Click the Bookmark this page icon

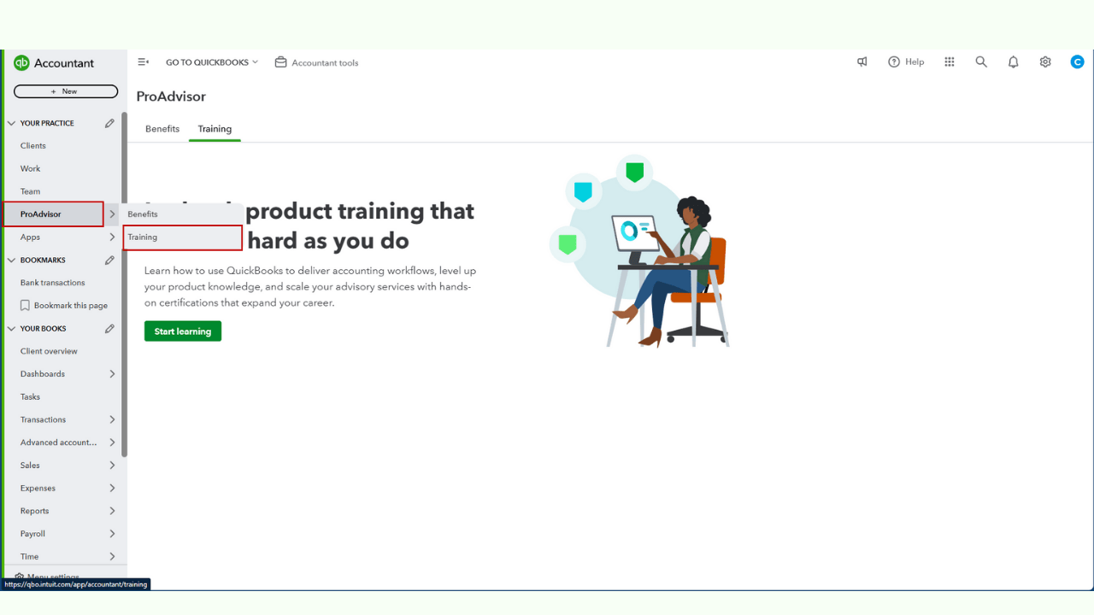(25, 305)
